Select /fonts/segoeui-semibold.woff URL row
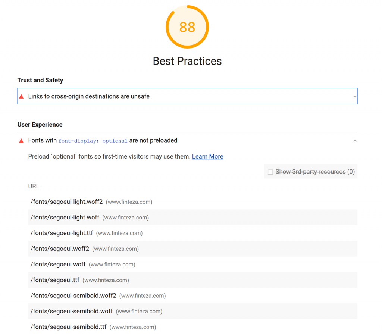The width and height of the screenshot is (382, 334). pyautogui.click(x=193, y=311)
